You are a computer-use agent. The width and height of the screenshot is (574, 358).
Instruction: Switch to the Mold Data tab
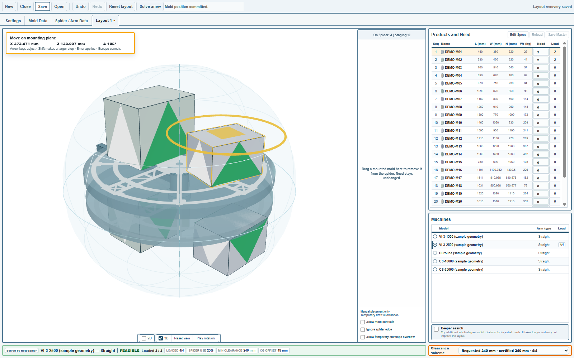(38, 21)
